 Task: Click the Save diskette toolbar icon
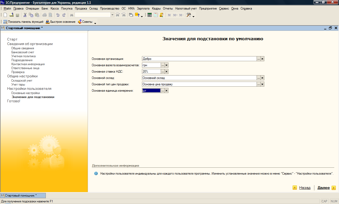[17, 15]
